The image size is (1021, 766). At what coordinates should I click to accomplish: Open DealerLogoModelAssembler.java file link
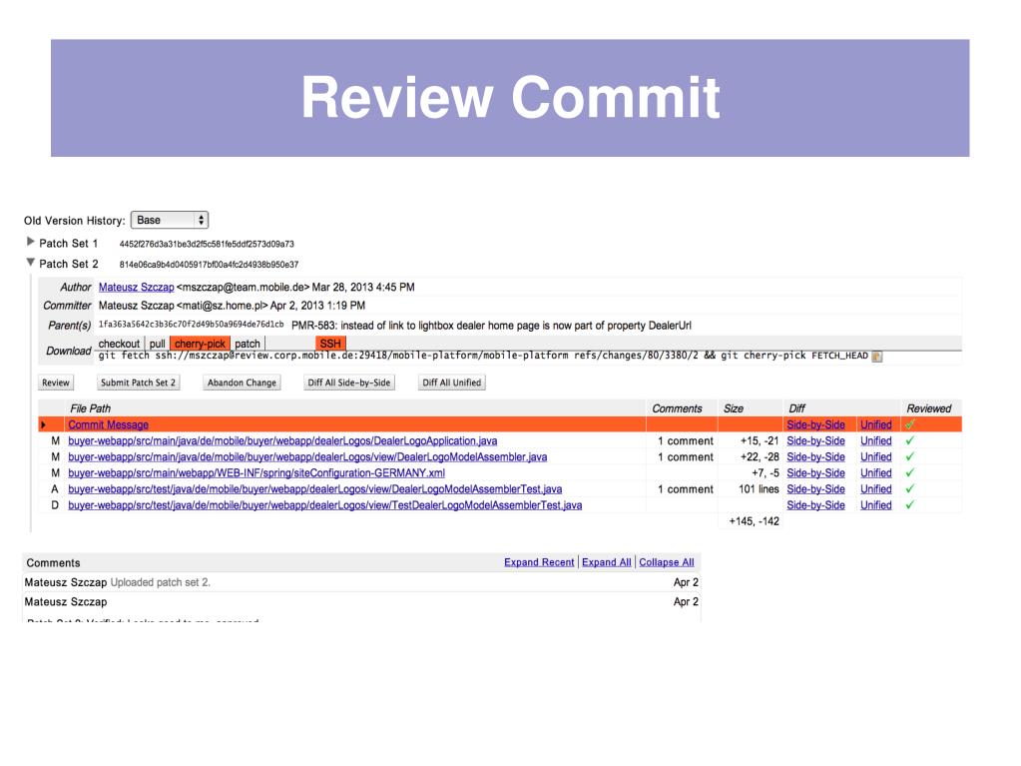(307, 457)
